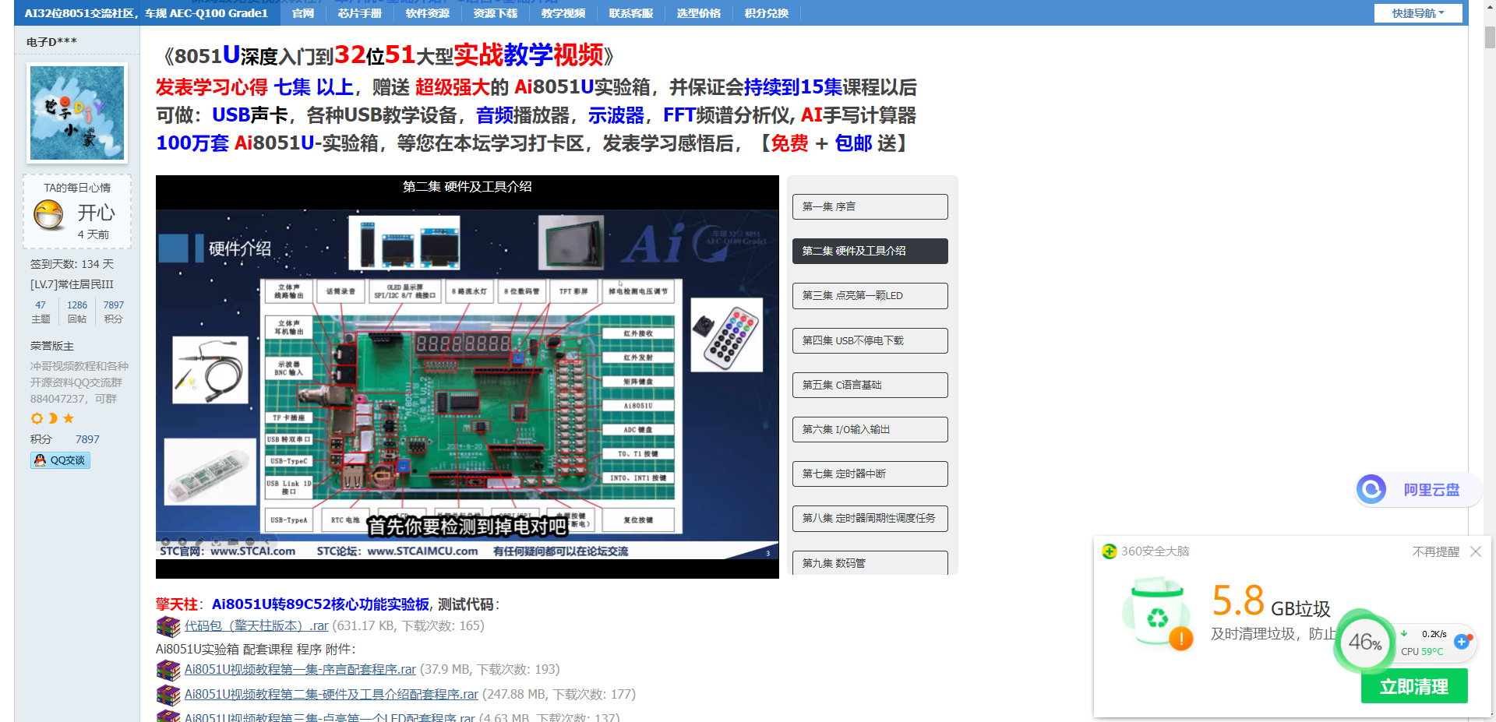Open 选型价格 from the top bar
The height and width of the screenshot is (722, 1496).
click(x=698, y=13)
